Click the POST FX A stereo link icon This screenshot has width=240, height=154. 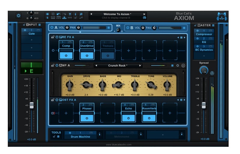(53, 113)
